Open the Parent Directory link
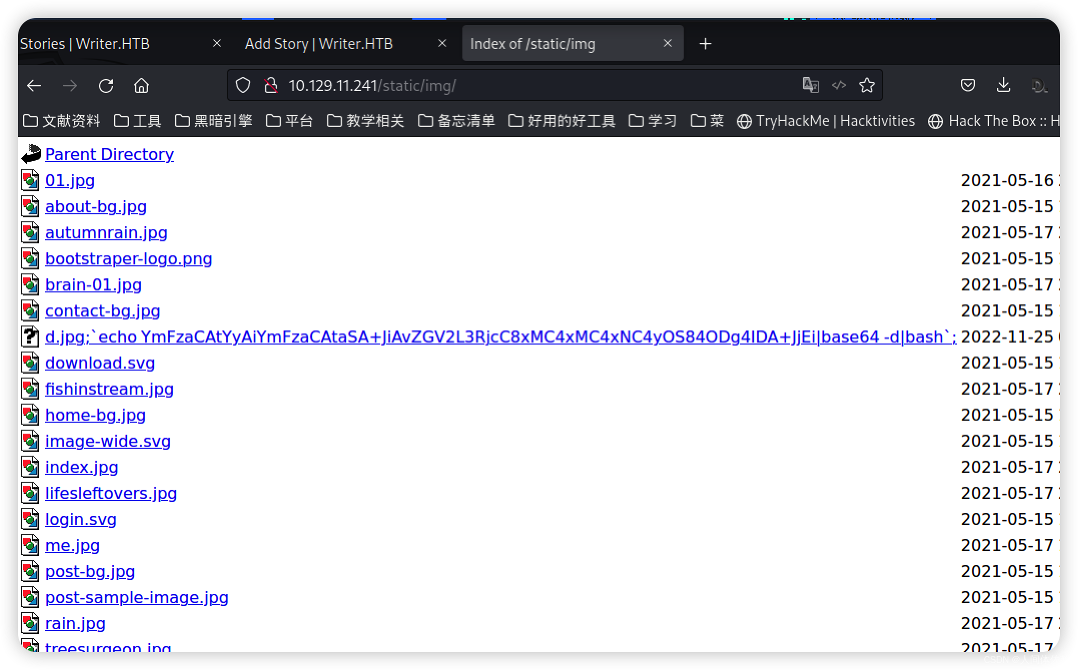1078x670 pixels. point(110,155)
